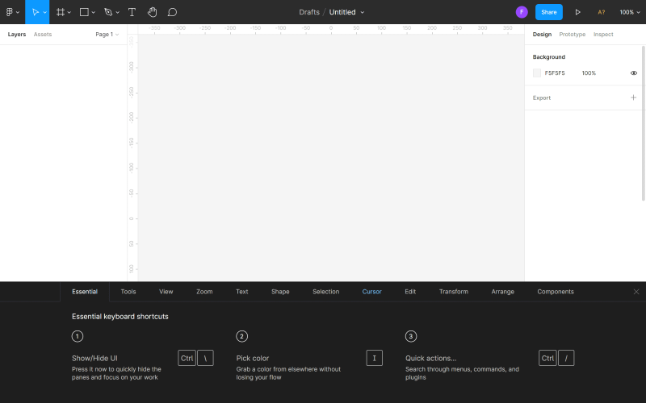Switch to the Prototype tab

click(x=573, y=34)
